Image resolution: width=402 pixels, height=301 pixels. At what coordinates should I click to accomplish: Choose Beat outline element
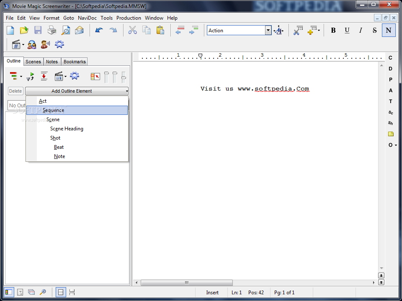tap(77, 147)
